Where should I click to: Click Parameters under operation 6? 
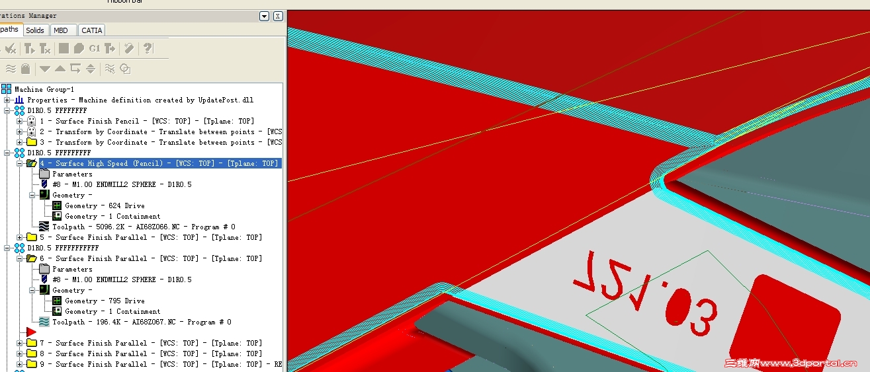pos(73,269)
